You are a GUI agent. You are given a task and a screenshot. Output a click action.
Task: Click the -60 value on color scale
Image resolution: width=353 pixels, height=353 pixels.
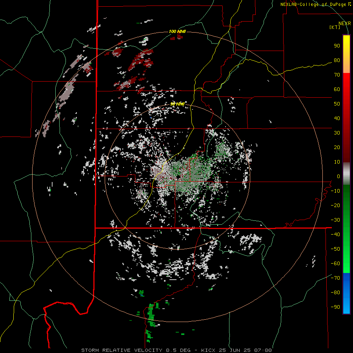click(335, 264)
